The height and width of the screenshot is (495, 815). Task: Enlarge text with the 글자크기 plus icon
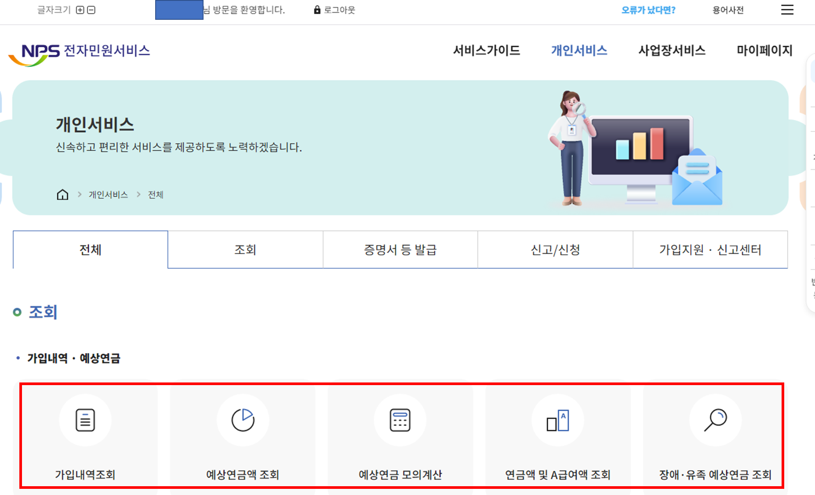(80, 9)
